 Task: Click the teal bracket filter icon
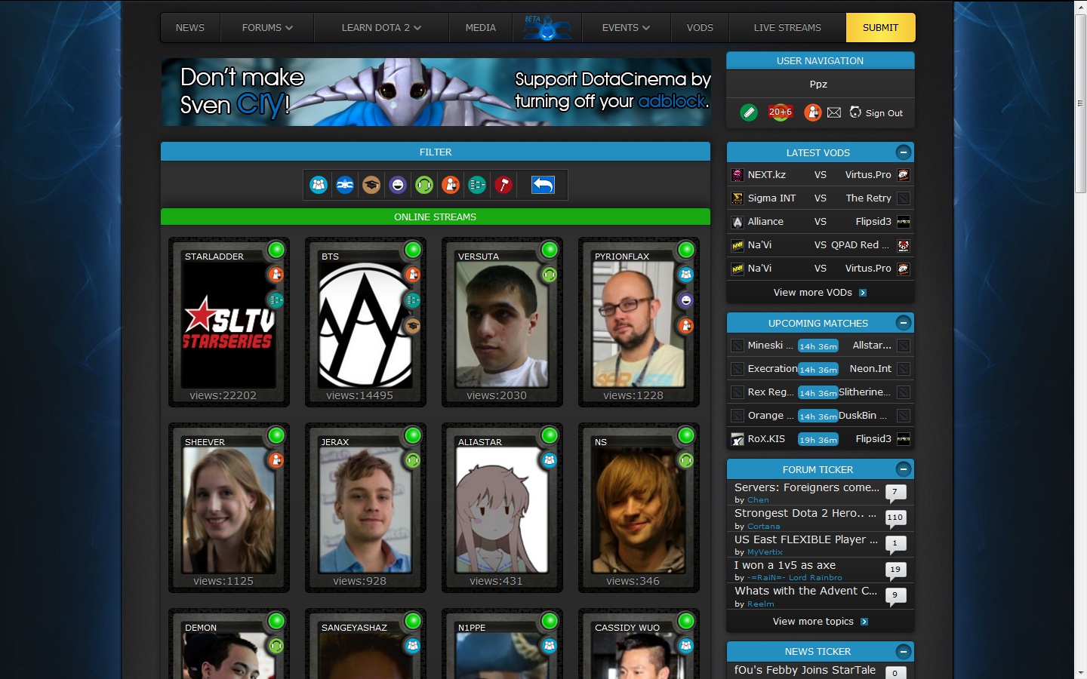[477, 185]
